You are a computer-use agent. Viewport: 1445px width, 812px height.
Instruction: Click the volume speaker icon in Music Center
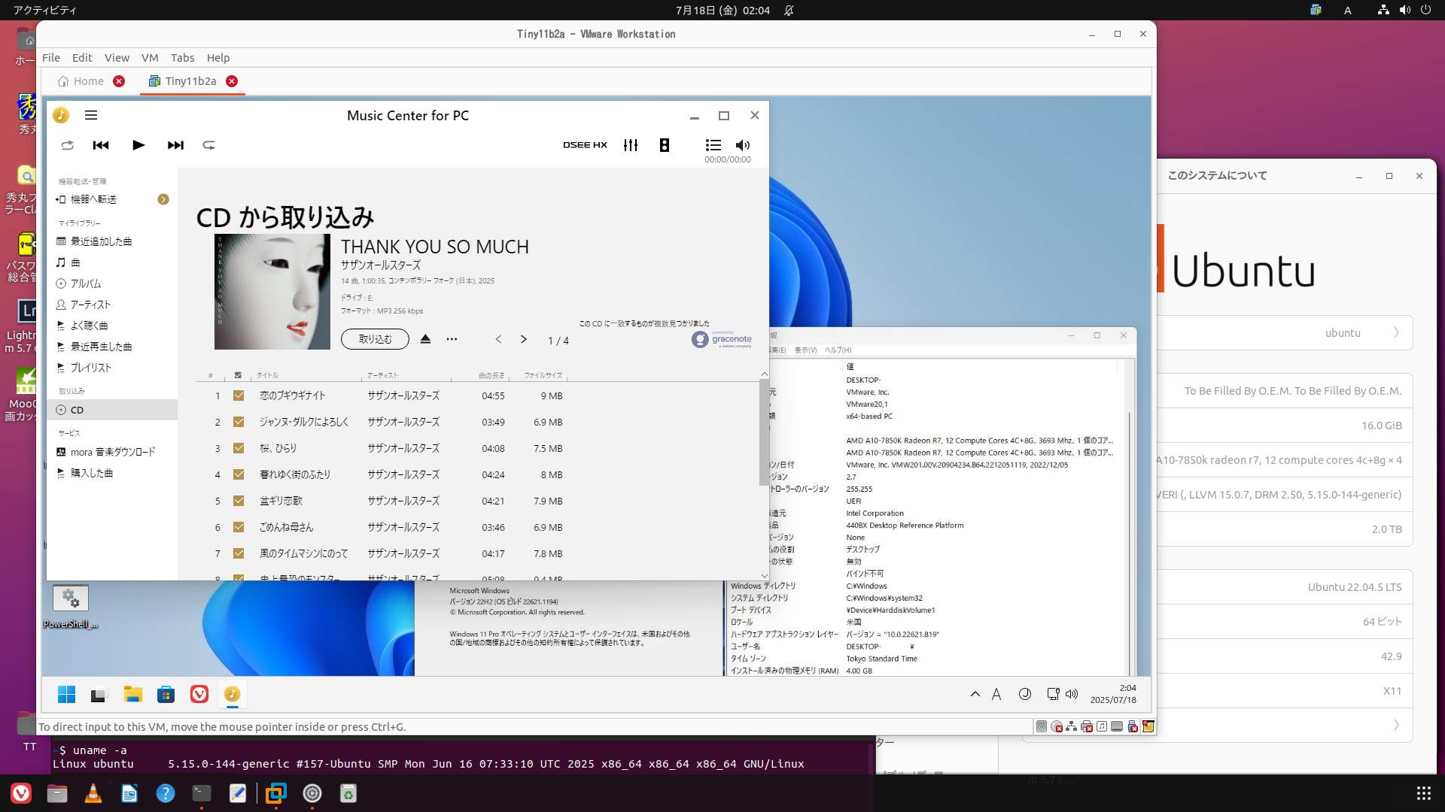[743, 145]
